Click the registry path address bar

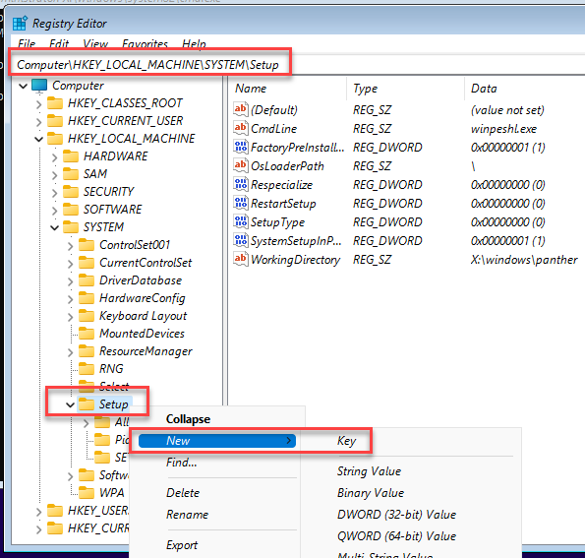(299, 65)
